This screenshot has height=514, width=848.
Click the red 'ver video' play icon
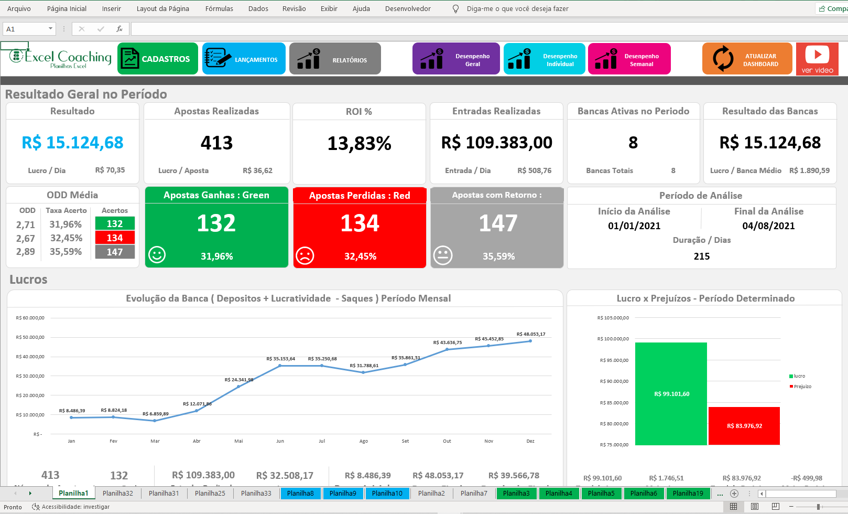coord(817,55)
